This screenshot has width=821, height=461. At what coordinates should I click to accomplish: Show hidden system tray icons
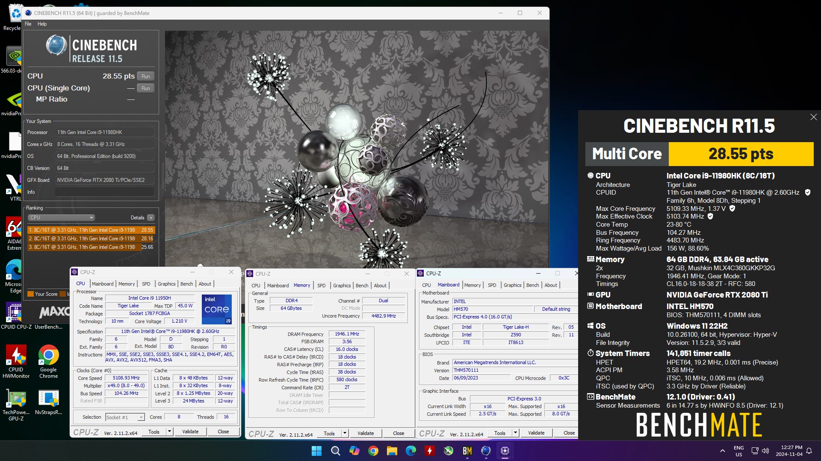tap(722, 451)
